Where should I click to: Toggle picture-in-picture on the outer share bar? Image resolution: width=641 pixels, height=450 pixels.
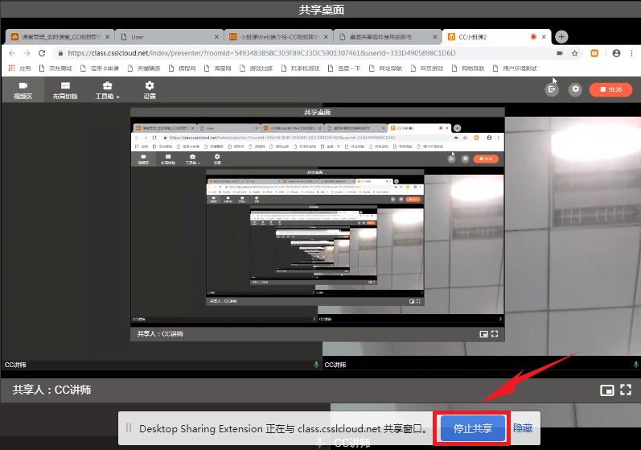607,390
